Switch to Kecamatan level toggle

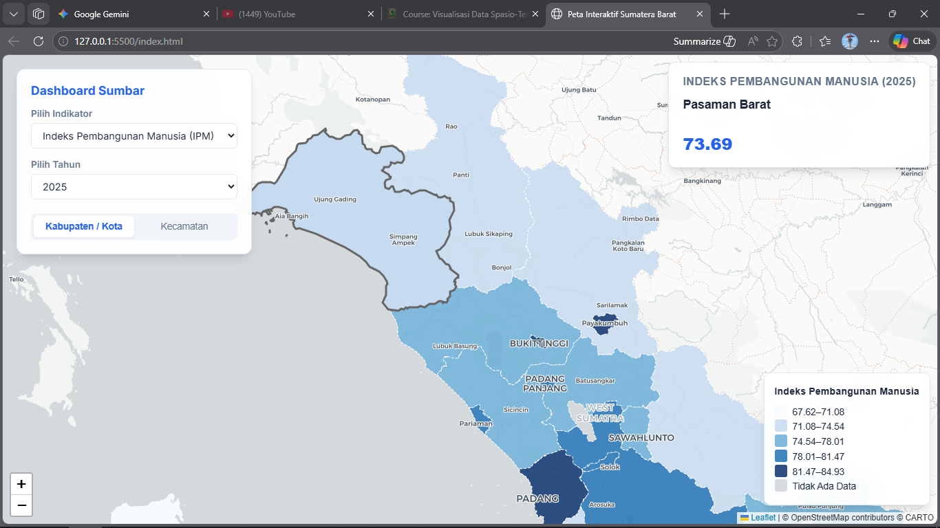click(184, 226)
